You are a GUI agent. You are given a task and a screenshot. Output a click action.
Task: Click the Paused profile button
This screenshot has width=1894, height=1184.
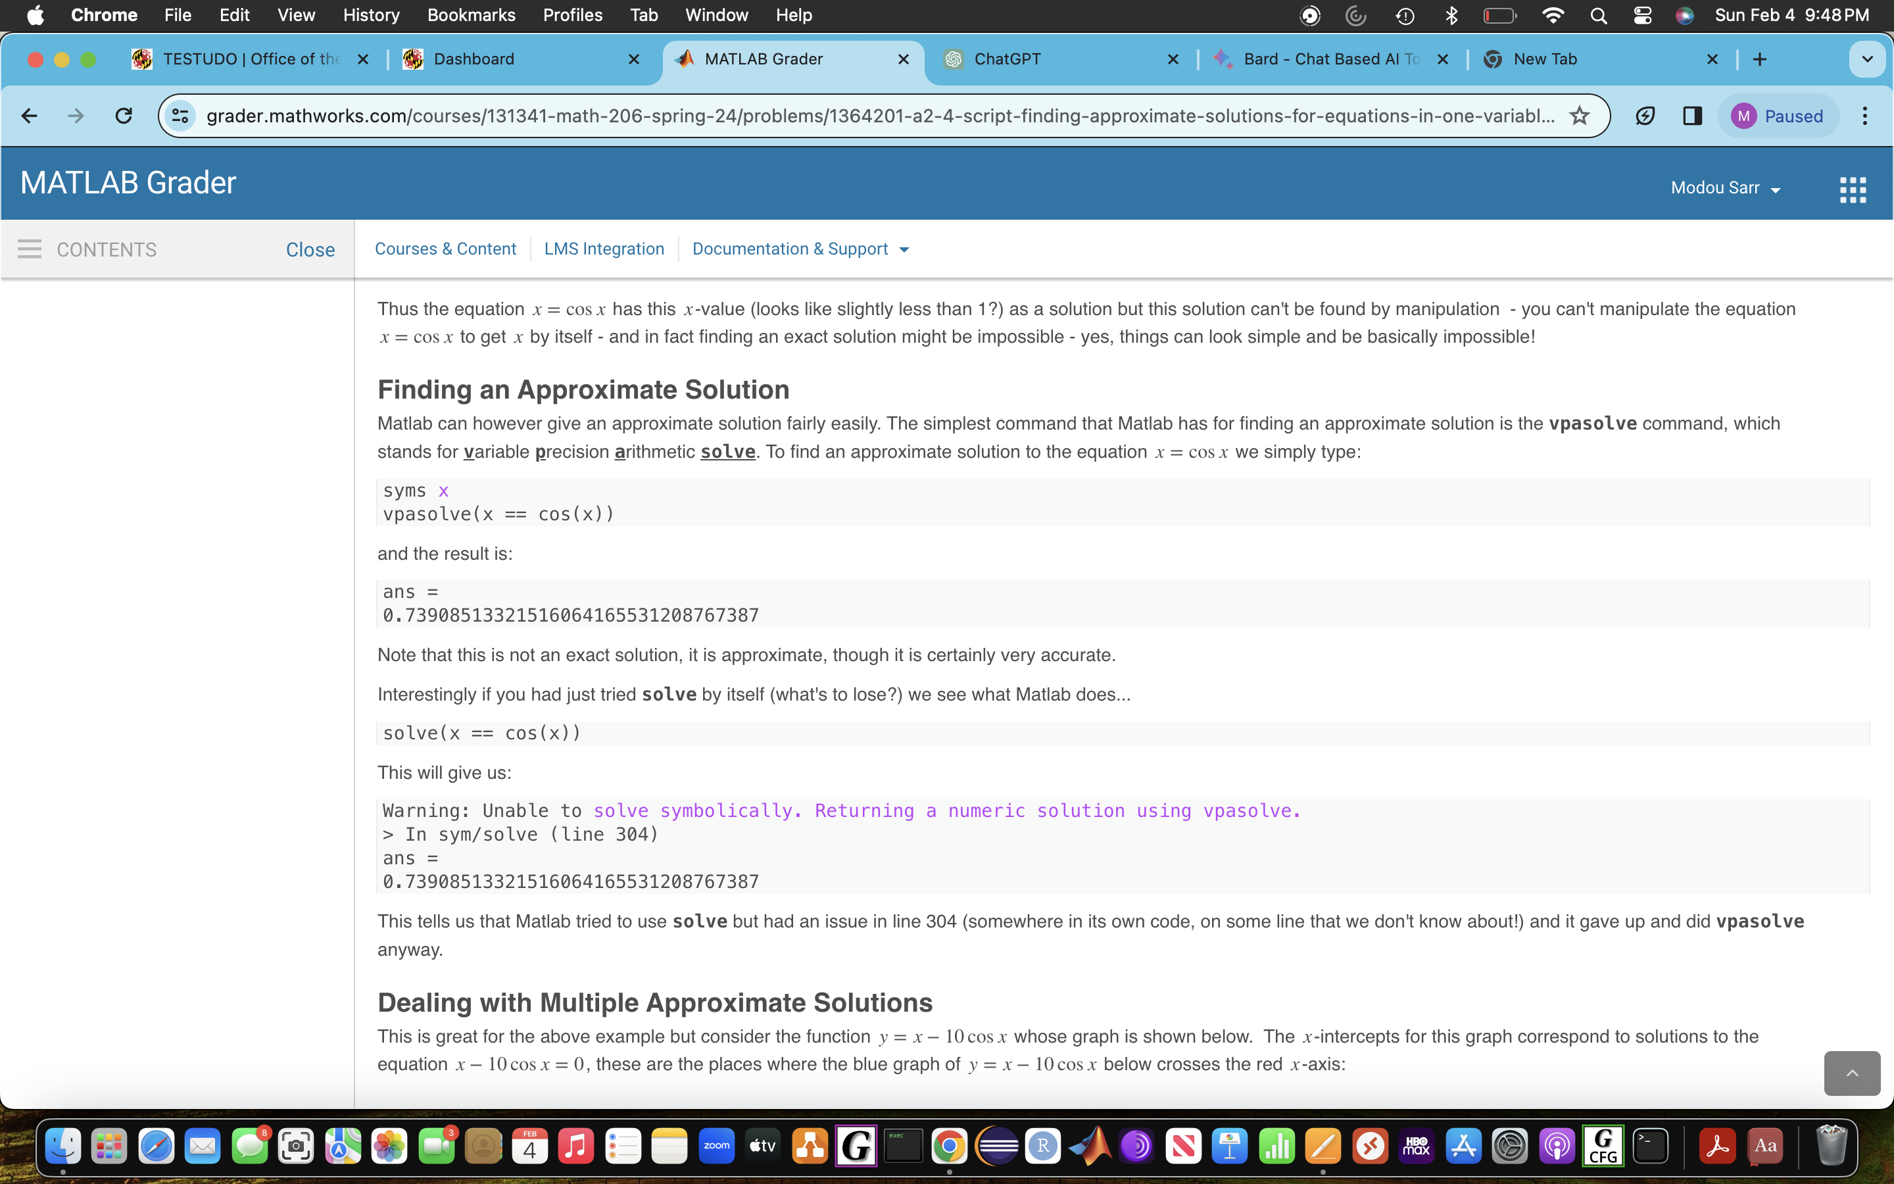(x=1778, y=116)
